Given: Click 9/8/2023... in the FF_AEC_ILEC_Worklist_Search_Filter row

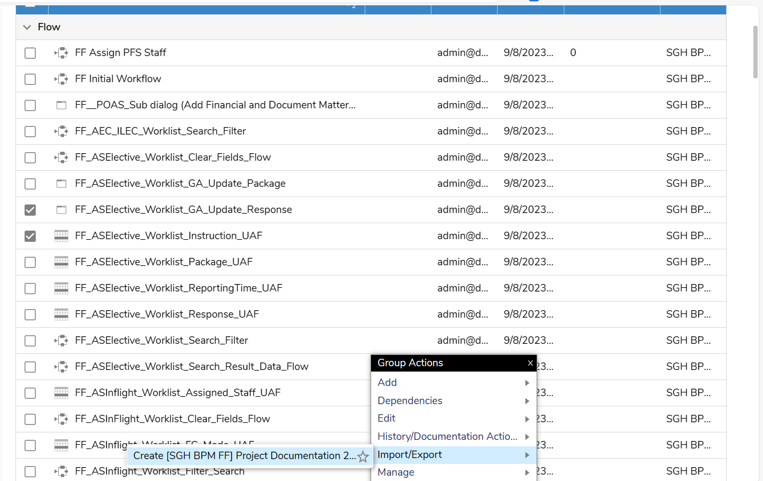Looking at the screenshot, I should [x=529, y=131].
